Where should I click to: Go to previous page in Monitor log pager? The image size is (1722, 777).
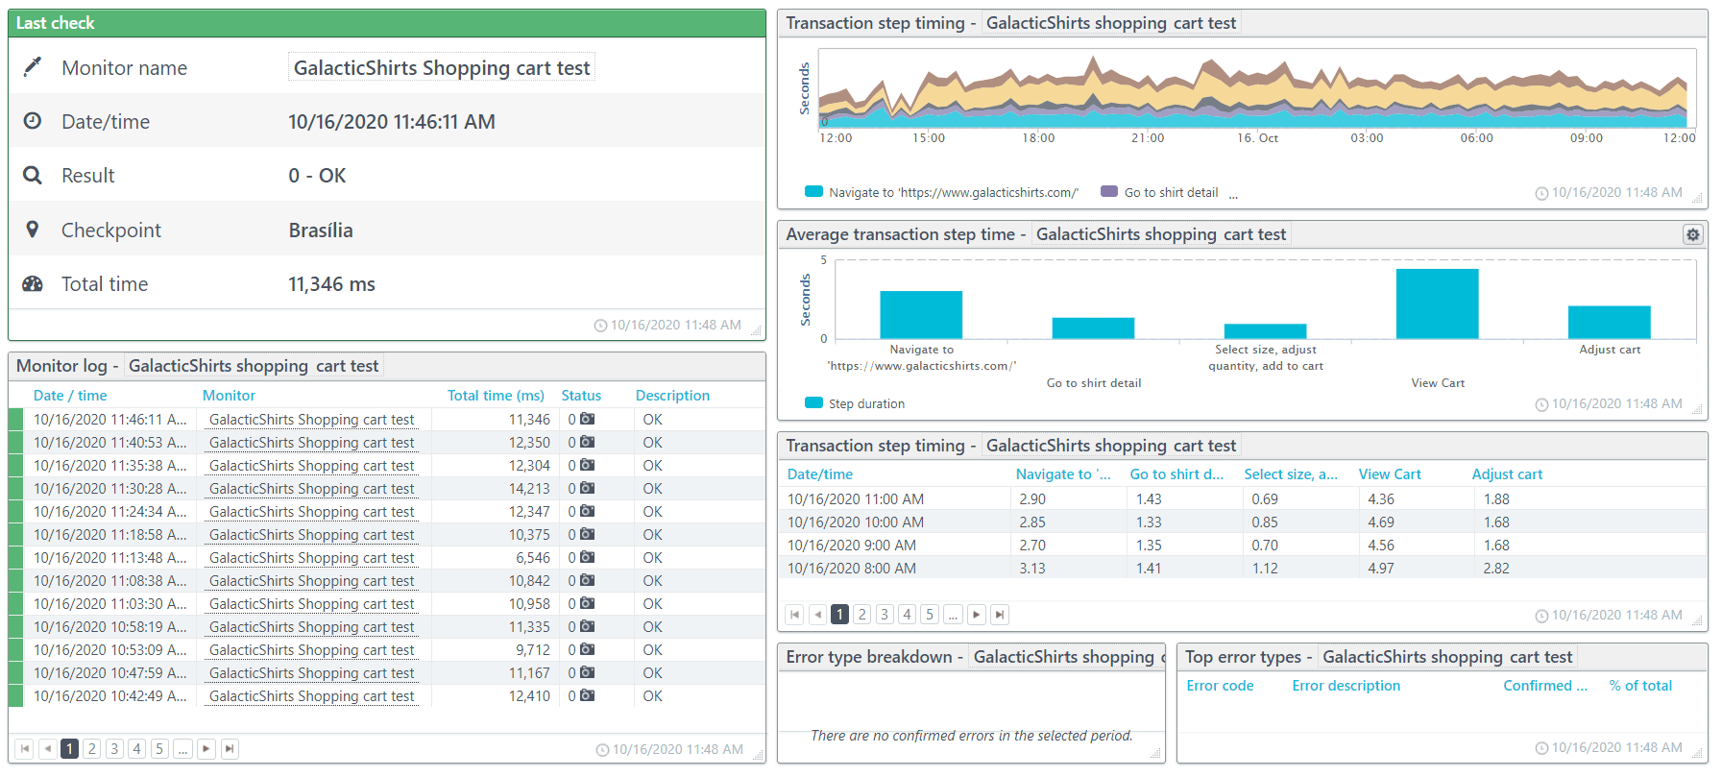click(47, 749)
